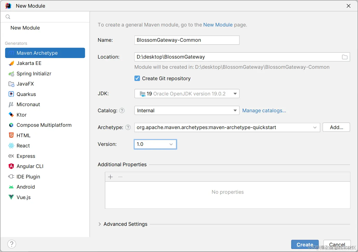Screen dimensions: 358x252
Task: Click the Angular CLI logo icon
Action: point(11,166)
